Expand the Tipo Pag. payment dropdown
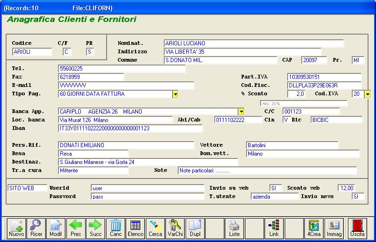376x242 pixels. (x=175, y=94)
